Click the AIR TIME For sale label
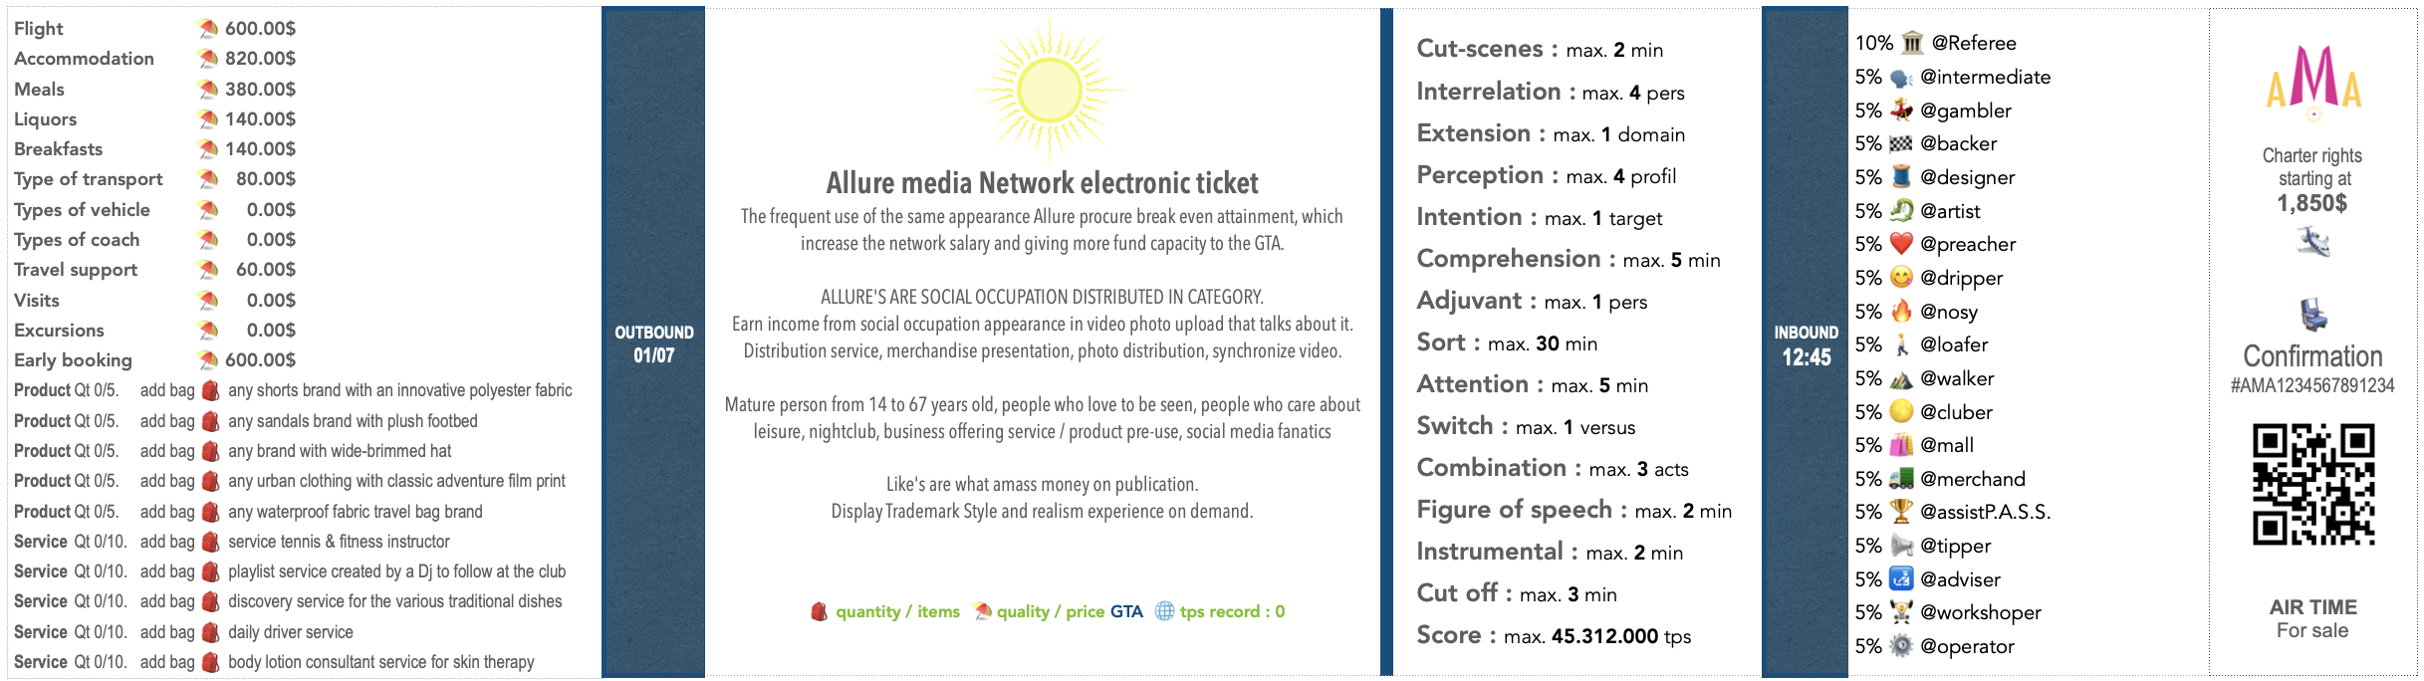The image size is (2424, 681). 2312,618
